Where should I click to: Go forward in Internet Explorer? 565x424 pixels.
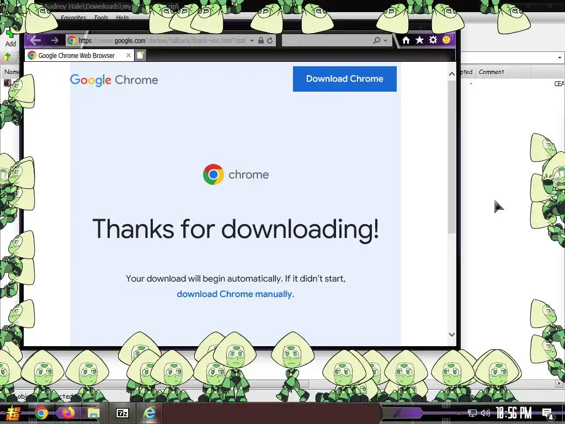tap(55, 40)
